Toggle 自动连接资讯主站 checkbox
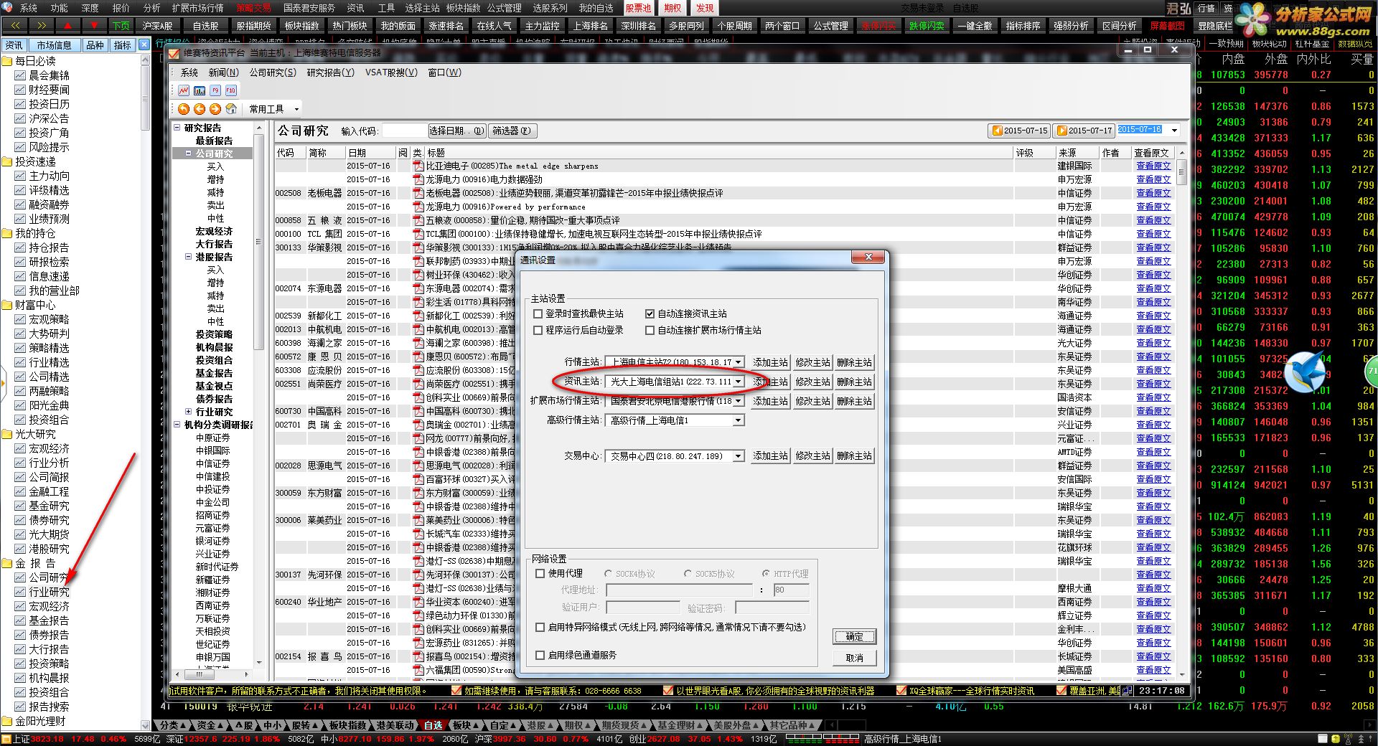The height and width of the screenshot is (746, 1378). click(650, 313)
